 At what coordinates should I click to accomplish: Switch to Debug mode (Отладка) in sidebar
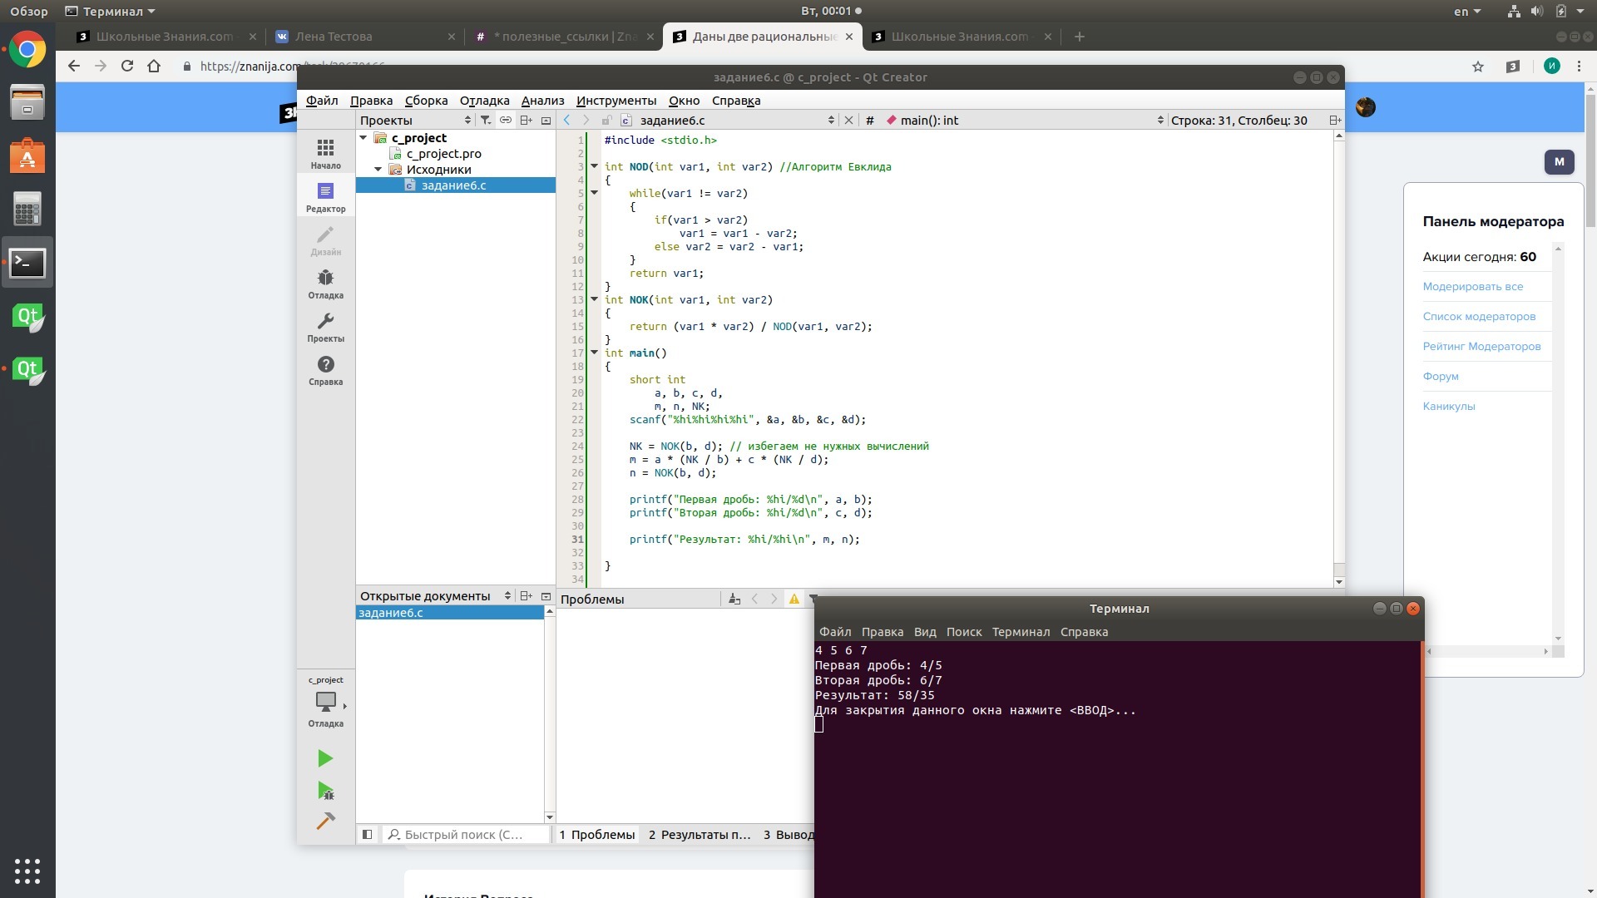pyautogui.click(x=325, y=284)
